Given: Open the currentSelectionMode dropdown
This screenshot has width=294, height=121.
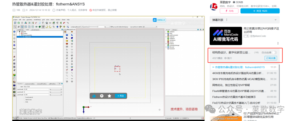Looking at the screenshot, I should [x=150, y=27].
